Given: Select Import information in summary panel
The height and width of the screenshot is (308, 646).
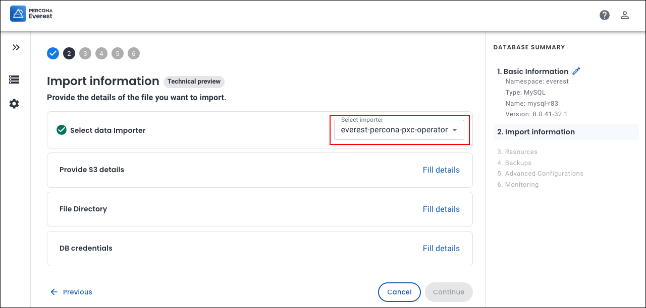Looking at the screenshot, I should [536, 132].
